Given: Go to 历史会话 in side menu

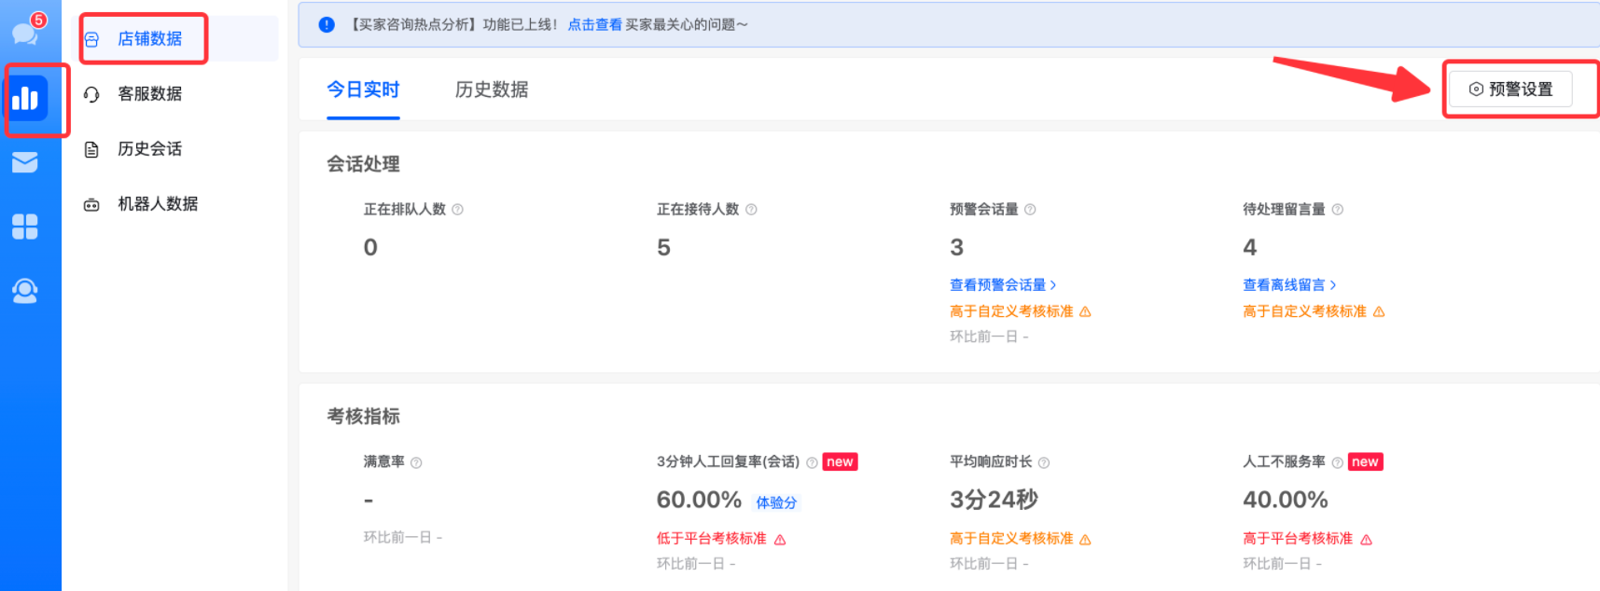Looking at the screenshot, I should click(x=149, y=149).
